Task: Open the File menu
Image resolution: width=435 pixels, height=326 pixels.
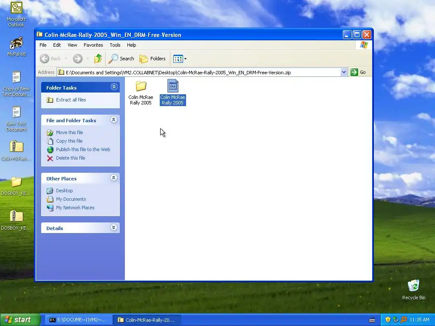Action: tap(43, 45)
